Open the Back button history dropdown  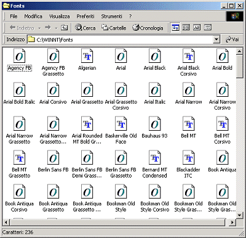point(39,28)
